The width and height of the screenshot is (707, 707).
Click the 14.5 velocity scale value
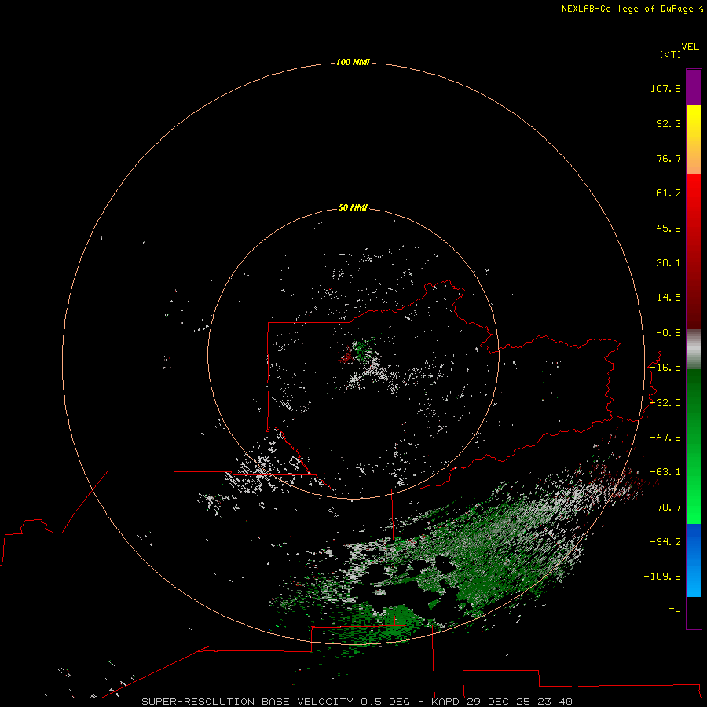(x=669, y=298)
